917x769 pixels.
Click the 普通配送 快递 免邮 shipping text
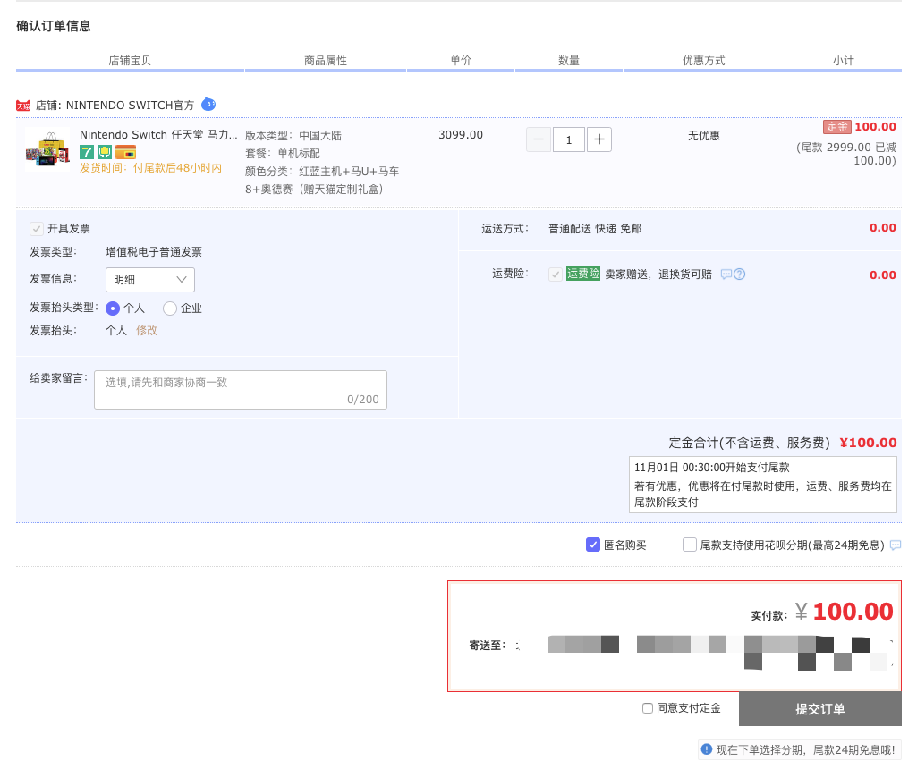tap(595, 229)
